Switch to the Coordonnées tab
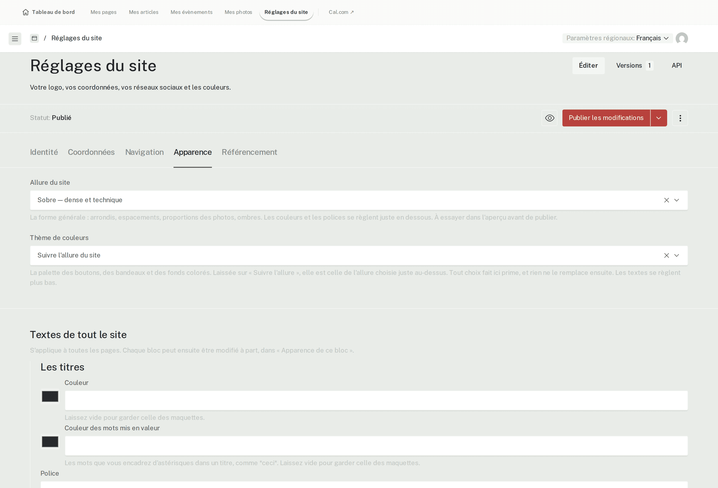The height and width of the screenshot is (488, 718). (x=91, y=152)
